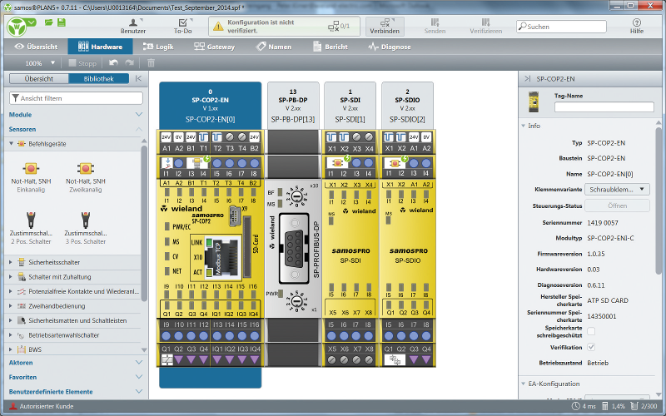
Task: Switch to the Gateway tab
Action: (x=215, y=47)
